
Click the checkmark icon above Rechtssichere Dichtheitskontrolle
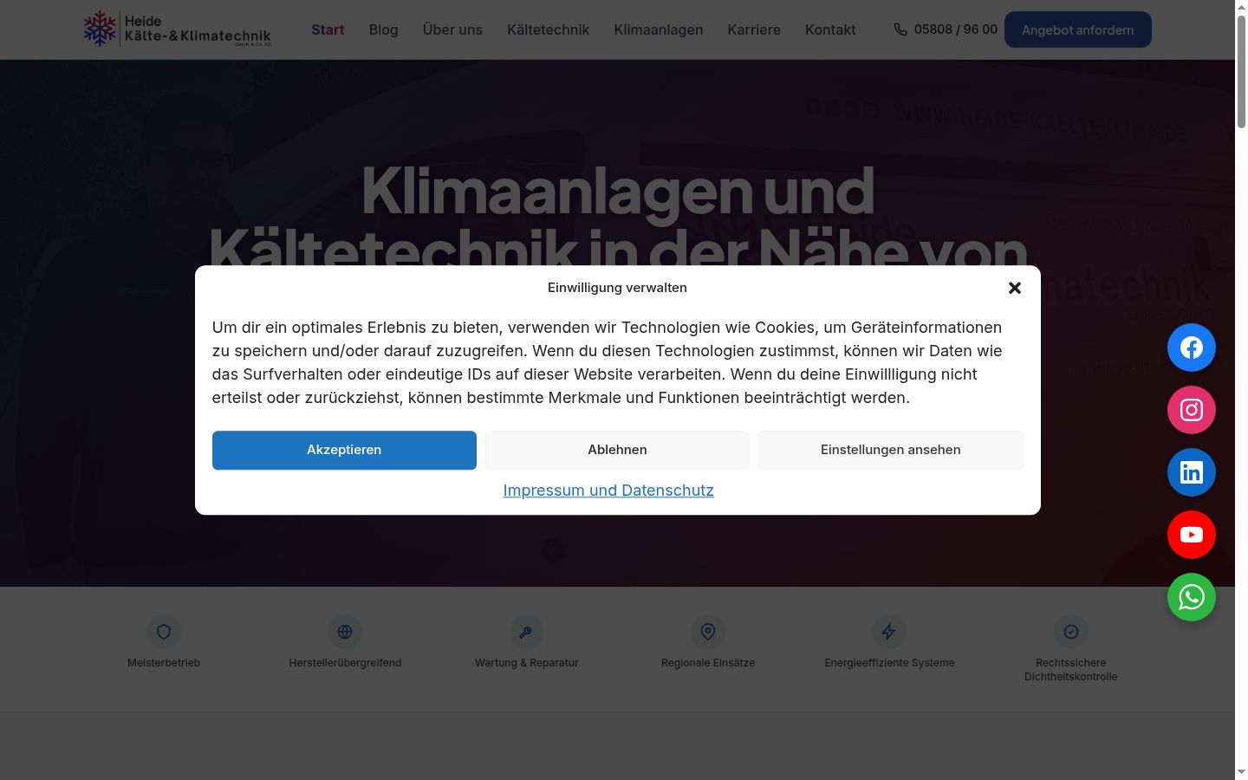(x=1070, y=632)
